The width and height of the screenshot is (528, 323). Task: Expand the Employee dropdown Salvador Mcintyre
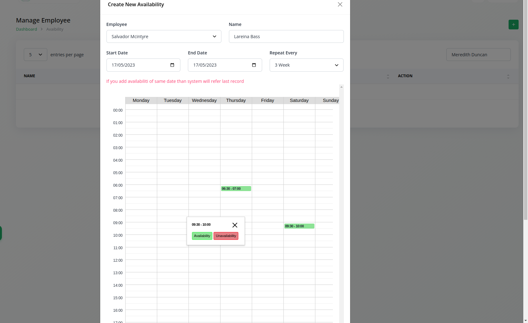click(x=164, y=37)
